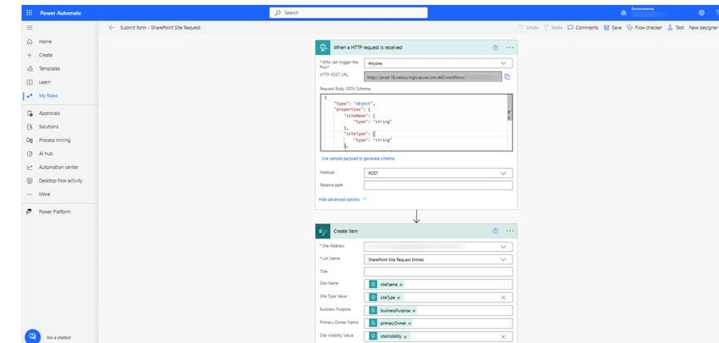
Task: Click the HTTP request trigger connector icon
Action: click(323, 47)
